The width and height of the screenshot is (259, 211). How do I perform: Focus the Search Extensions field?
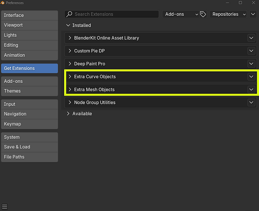tap(115, 14)
